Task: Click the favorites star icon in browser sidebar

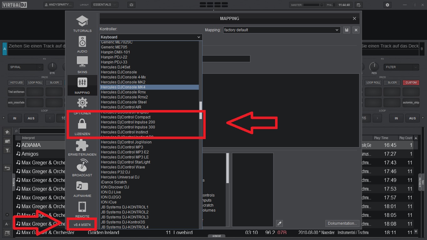Action: coord(7,132)
